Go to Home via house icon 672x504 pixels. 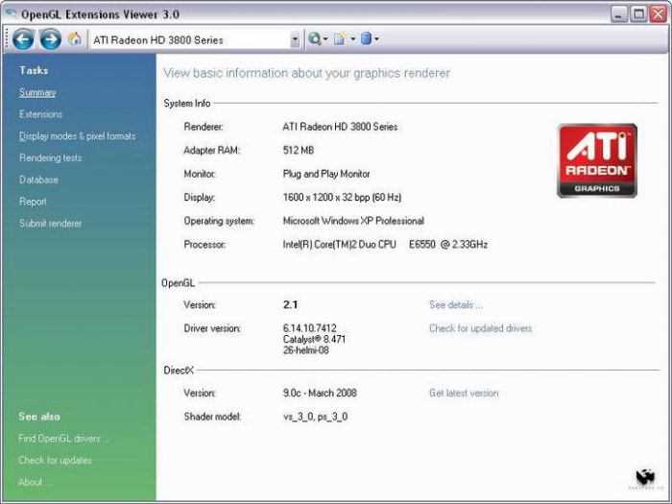coord(75,39)
